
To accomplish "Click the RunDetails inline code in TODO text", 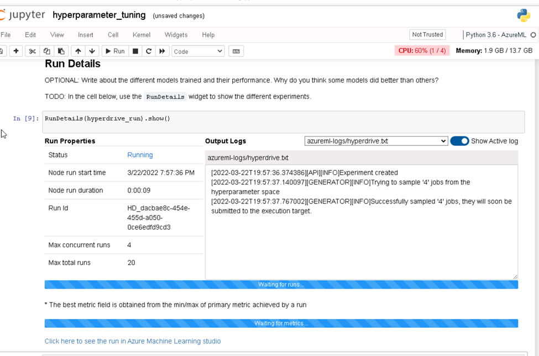I will coord(165,97).
